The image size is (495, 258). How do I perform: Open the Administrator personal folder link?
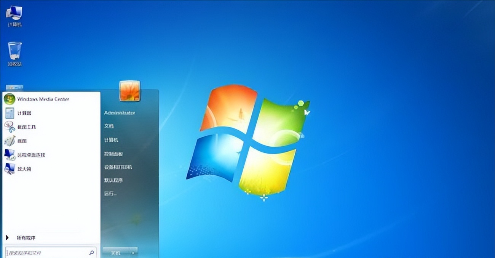120,113
